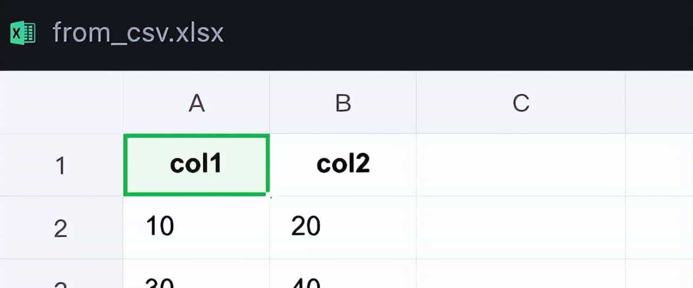
Task: Select column B header
Action: coord(343,102)
